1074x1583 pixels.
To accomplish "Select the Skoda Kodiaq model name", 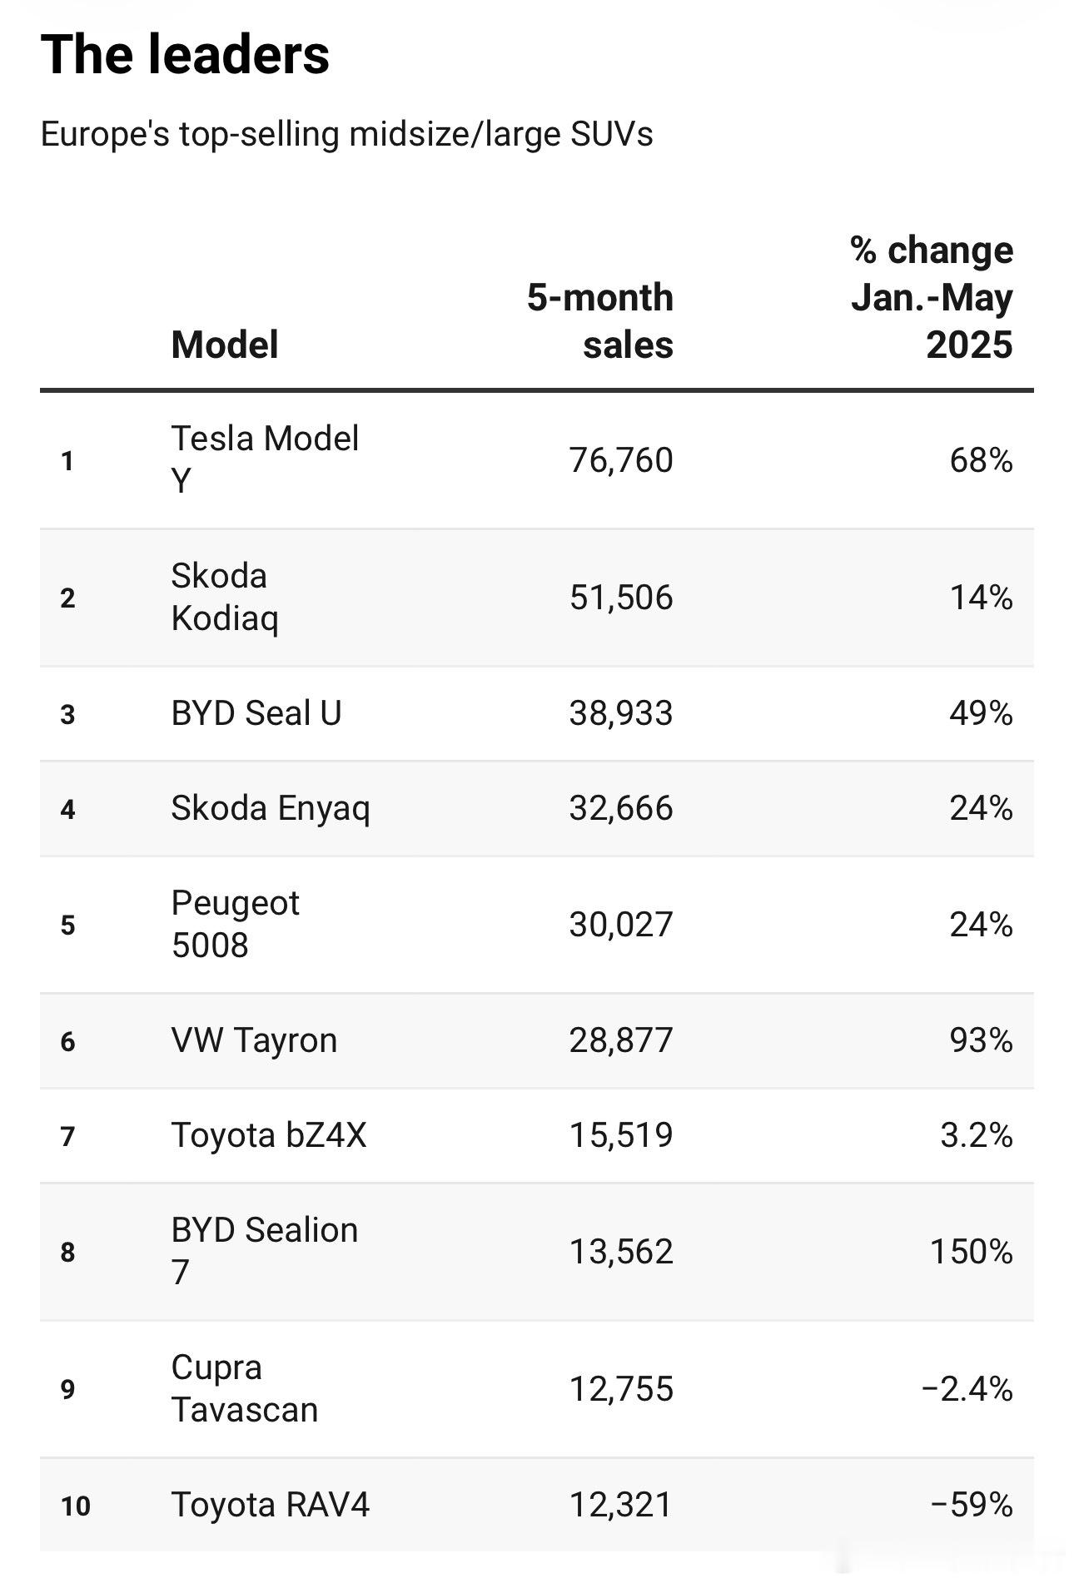I will pos(225,597).
